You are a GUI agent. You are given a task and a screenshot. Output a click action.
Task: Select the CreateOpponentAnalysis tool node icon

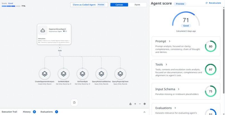pos(45,74)
